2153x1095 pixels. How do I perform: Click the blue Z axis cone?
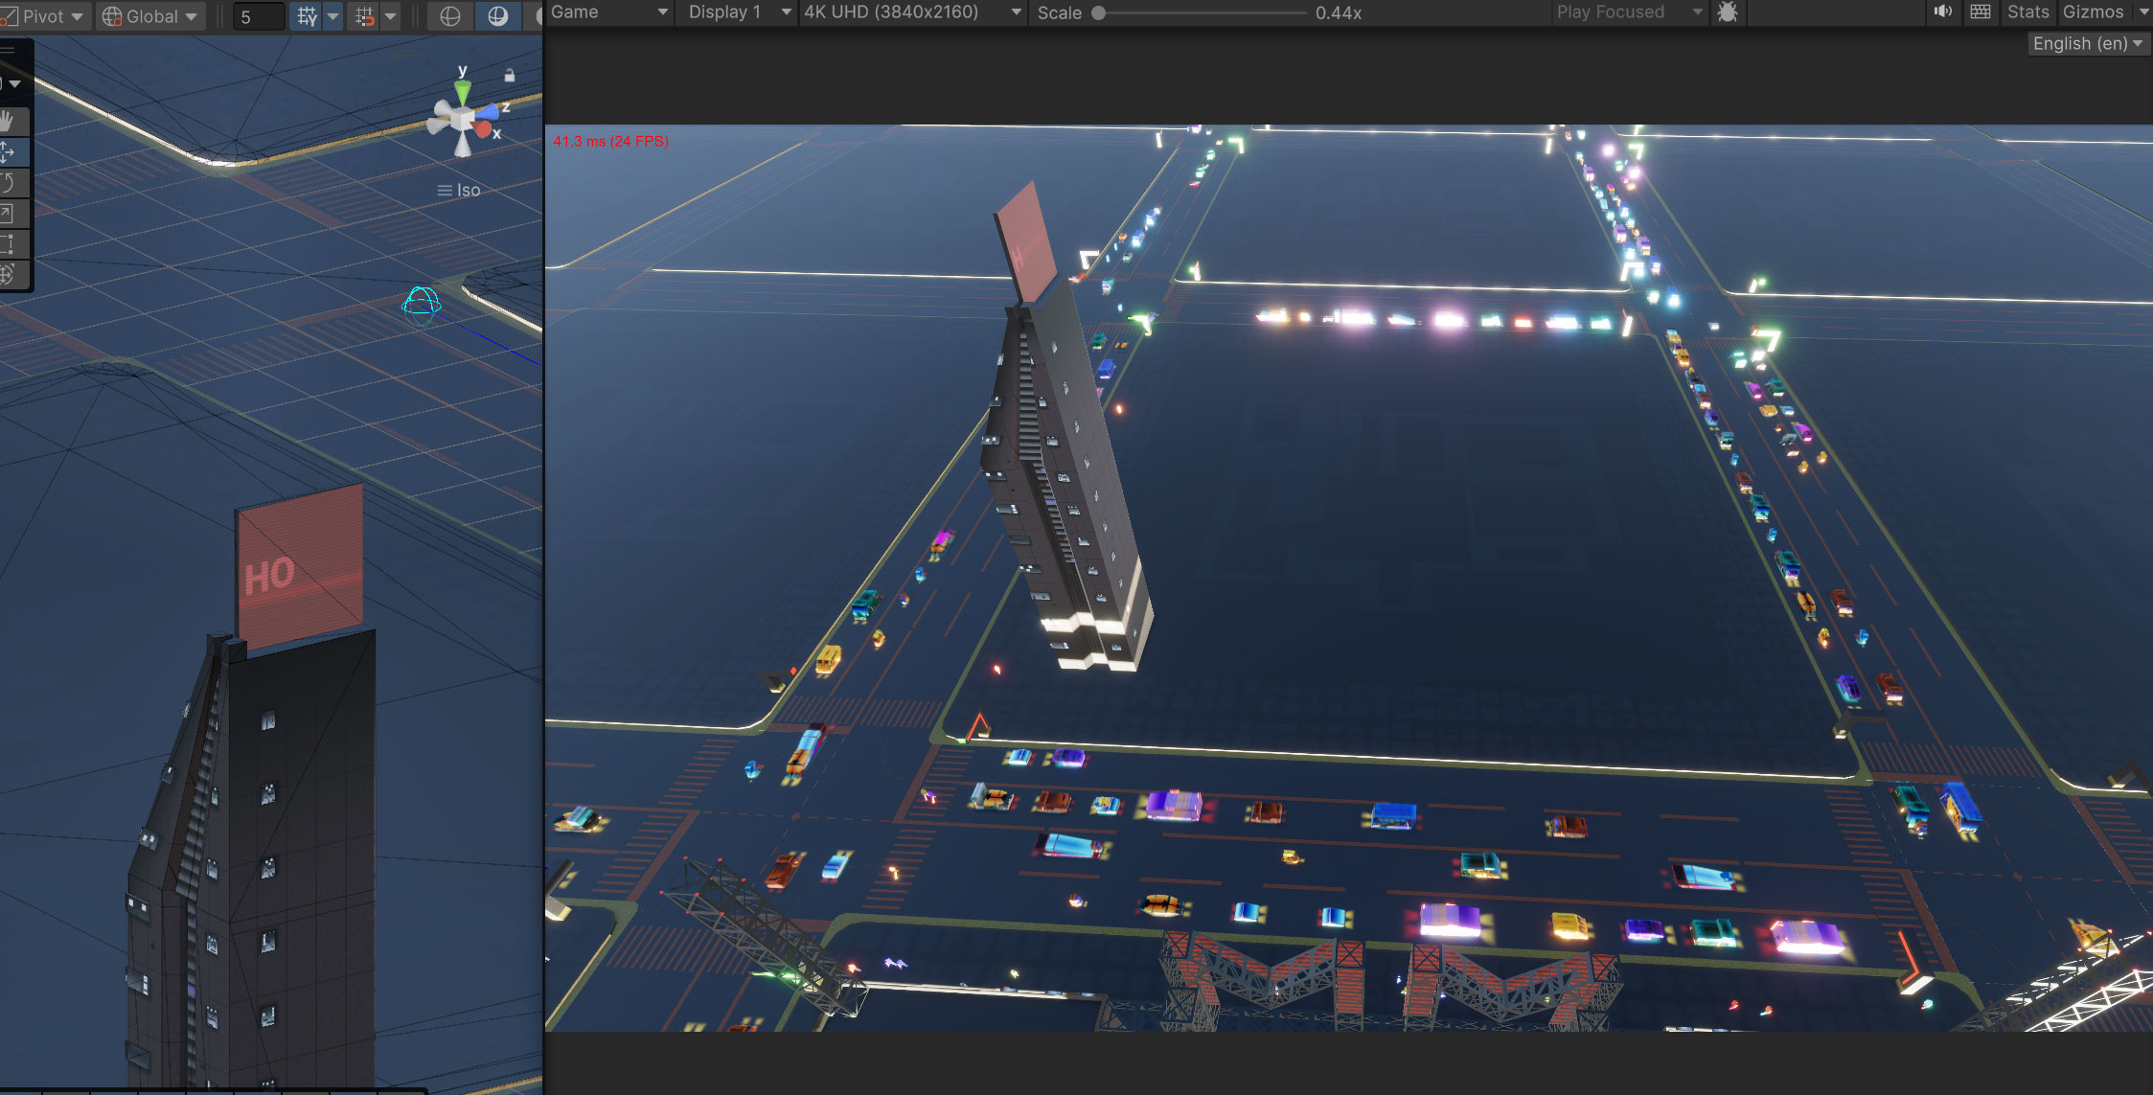(x=488, y=112)
